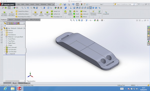Click the Print icon

(69, 4)
